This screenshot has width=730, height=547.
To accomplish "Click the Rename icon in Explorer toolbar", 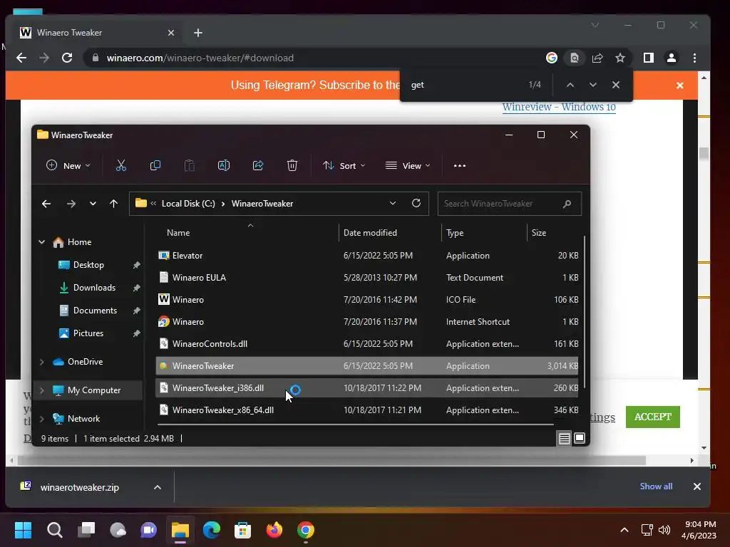I will coord(223,165).
